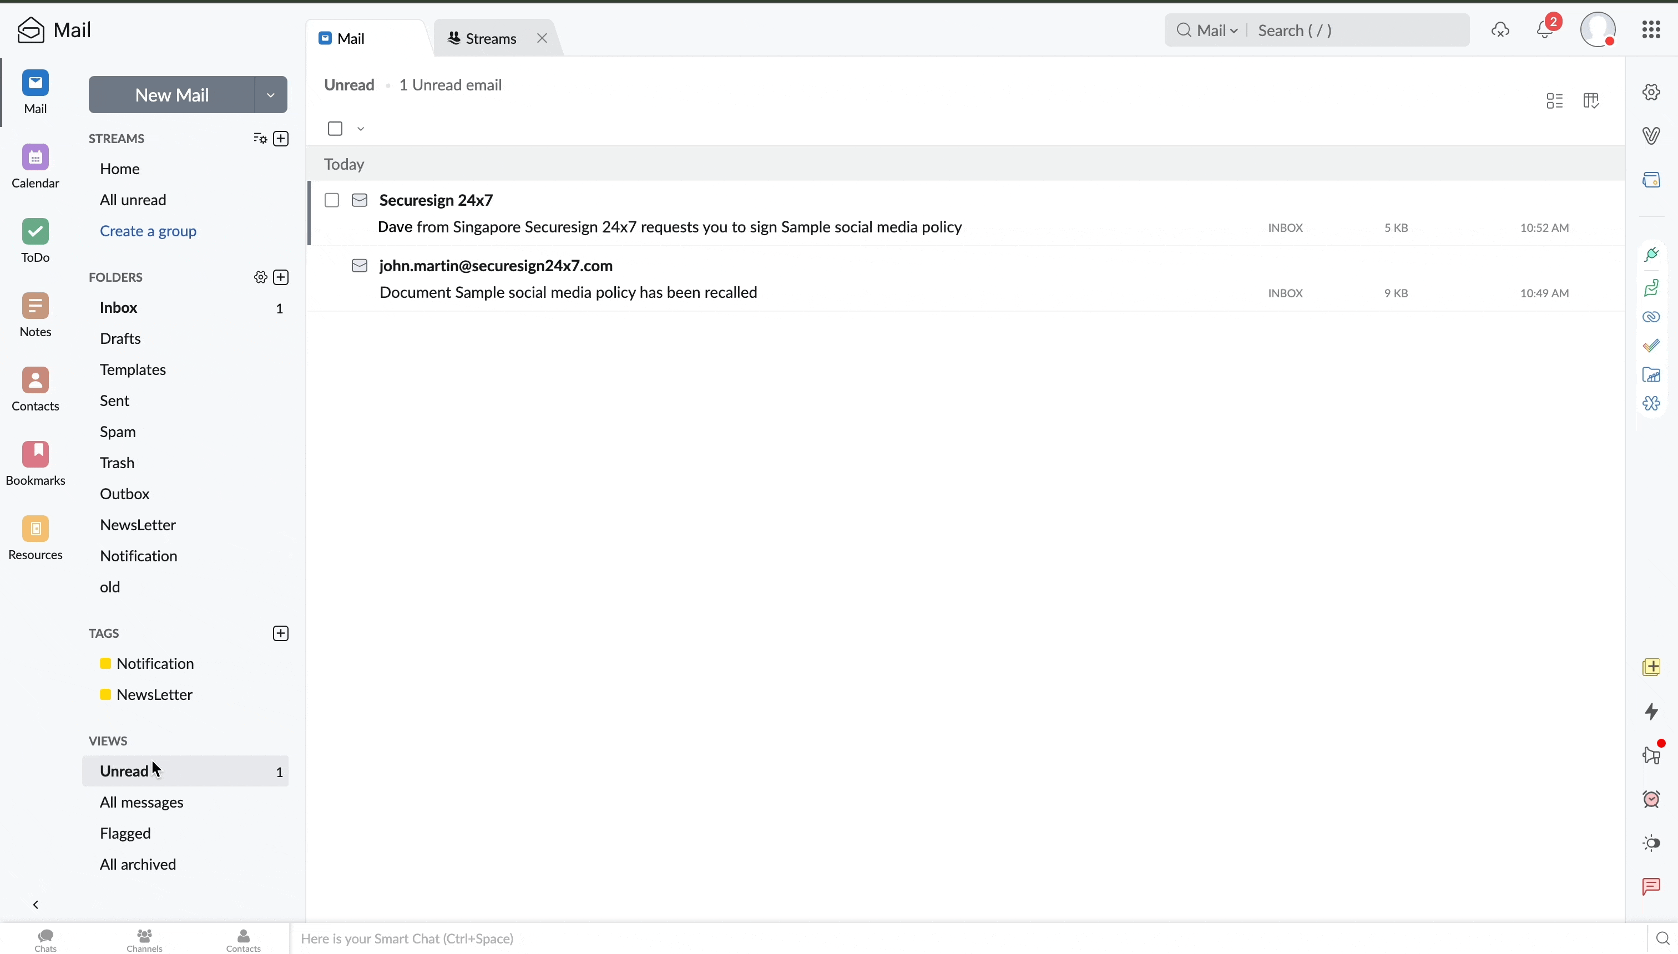This screenshot has height=954, width=1678.
Task: Open the Bookmarks app icon
Action: (36, 455)
